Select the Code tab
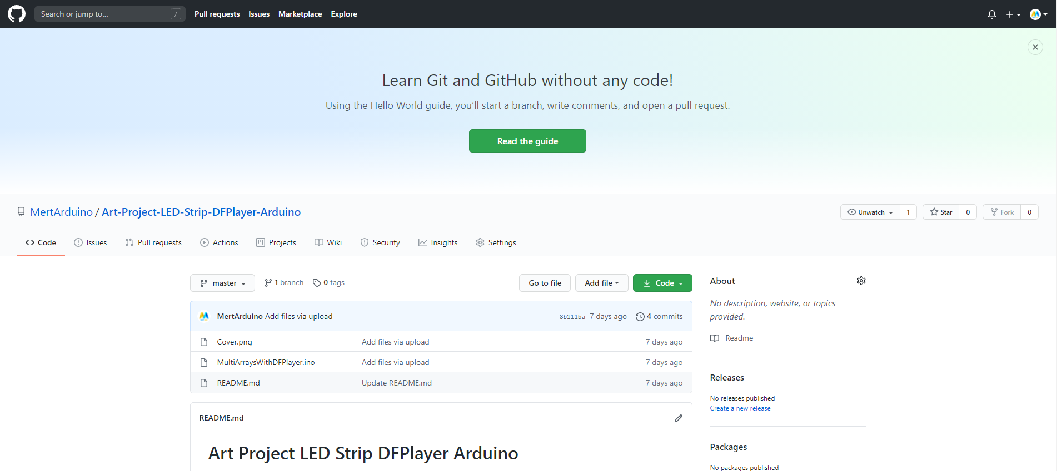 [41, 242]
